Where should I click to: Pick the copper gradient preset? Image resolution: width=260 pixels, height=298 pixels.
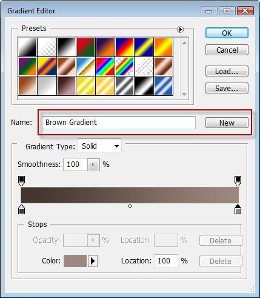(66, 66)
